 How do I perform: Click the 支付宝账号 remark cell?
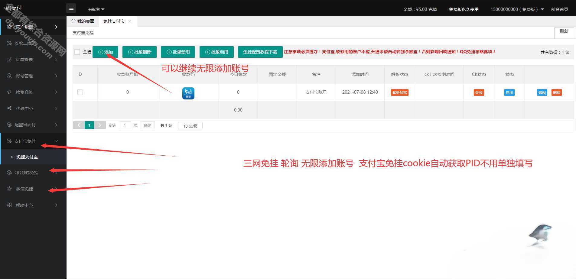(316, 92)
